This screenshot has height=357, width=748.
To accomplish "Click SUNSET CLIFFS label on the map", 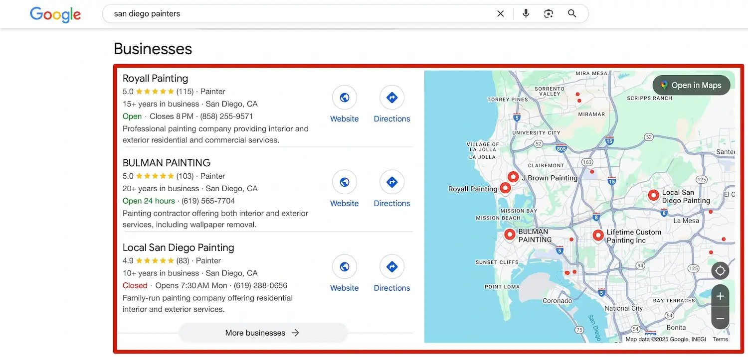I will click(x=497, y=262).
